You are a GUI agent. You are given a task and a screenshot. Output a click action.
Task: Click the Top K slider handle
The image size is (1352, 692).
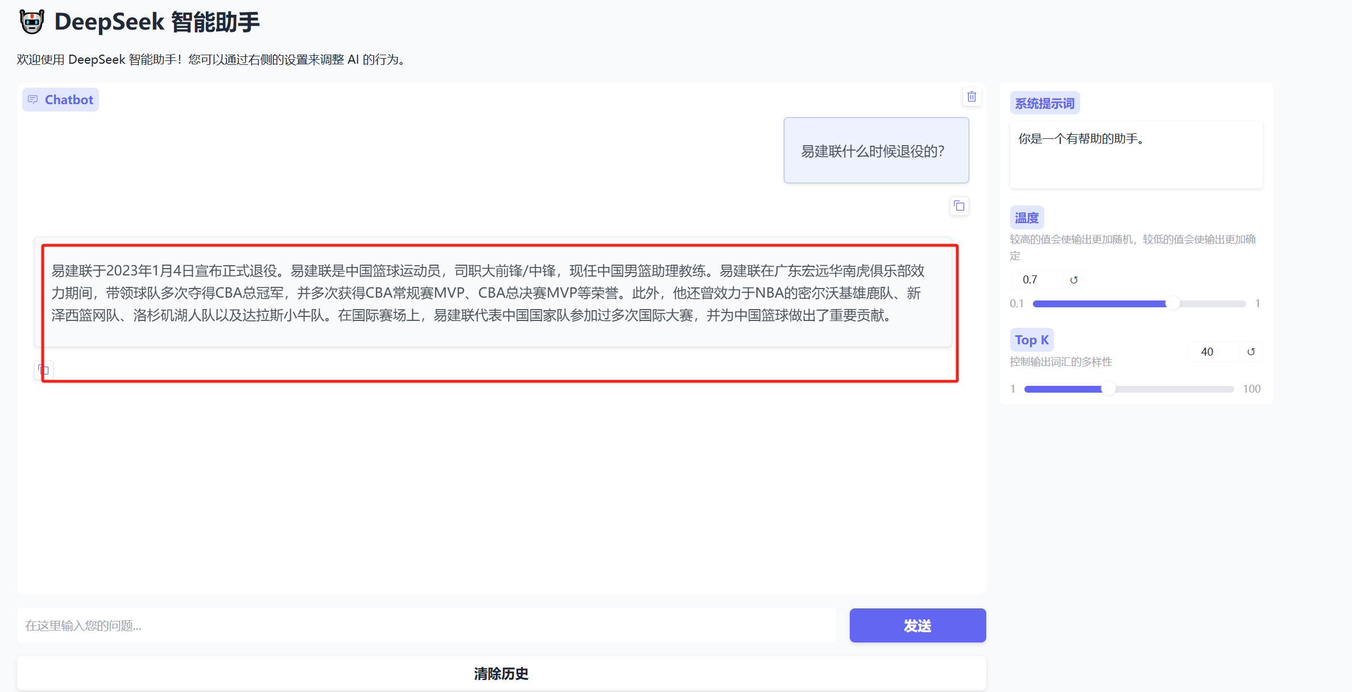click(x=1108, y=389)
